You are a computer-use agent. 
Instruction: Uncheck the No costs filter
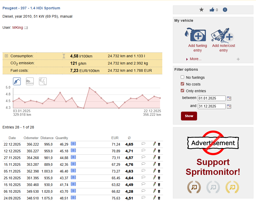pyautogui.click(x=182, y=84)
